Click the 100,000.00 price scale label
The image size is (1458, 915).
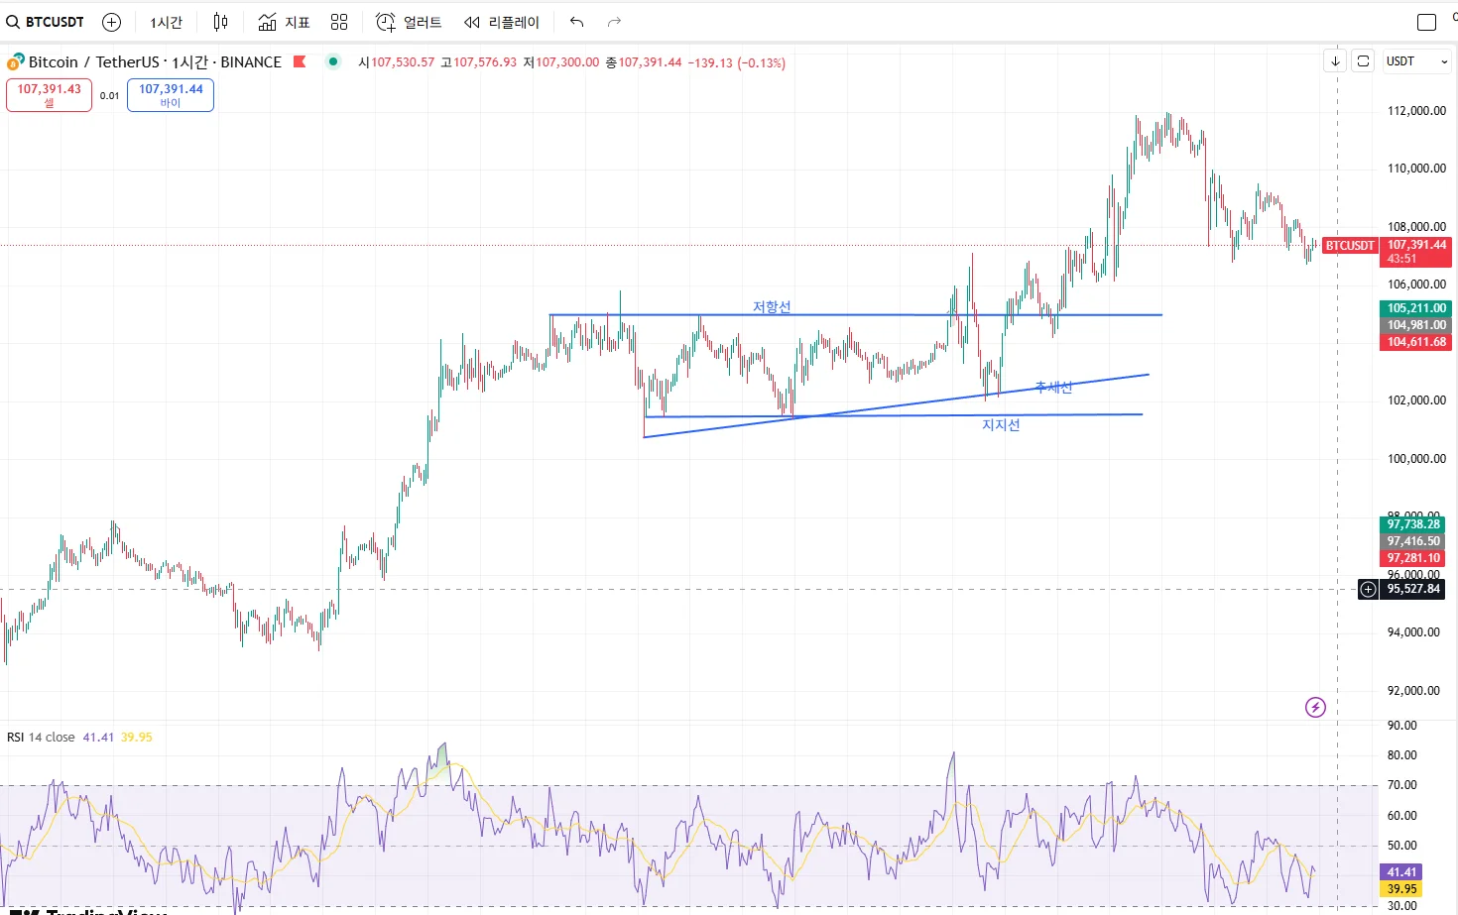pyautogui.click(x=1416, y=459)
